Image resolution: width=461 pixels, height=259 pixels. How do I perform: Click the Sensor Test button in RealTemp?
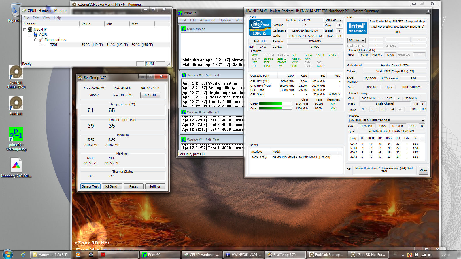90,186
